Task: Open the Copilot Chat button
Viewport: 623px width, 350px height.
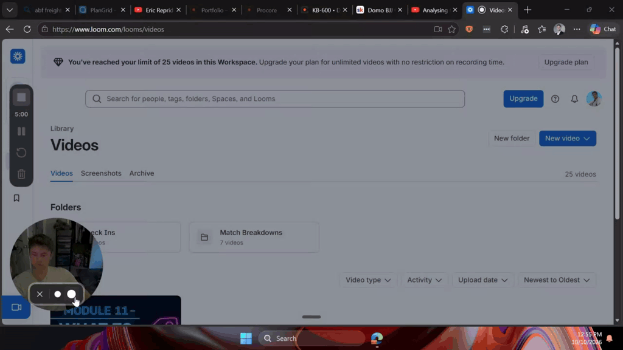Action: 603,29
